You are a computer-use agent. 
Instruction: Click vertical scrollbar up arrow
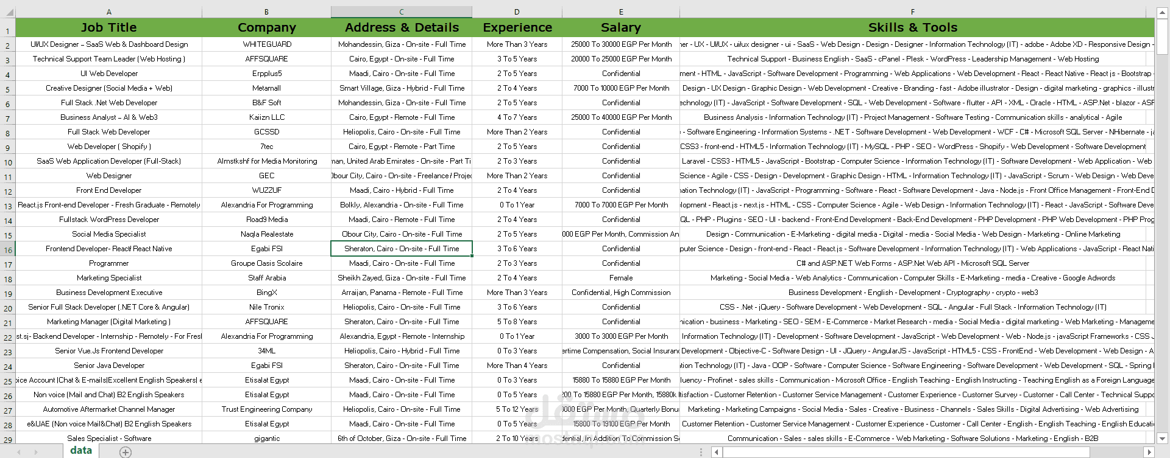point(1162,12)
